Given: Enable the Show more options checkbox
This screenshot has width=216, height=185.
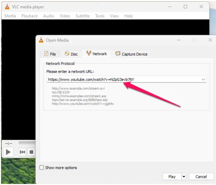Looking at the screenshot, I should [x=42, y=168].
